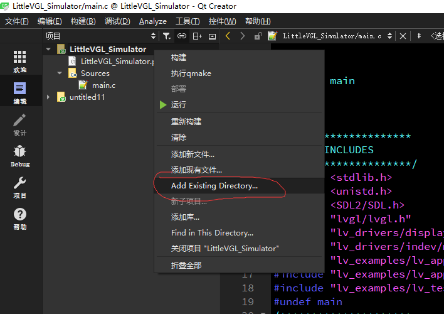
Task: Expand the untitled11 tree node
Action: click(48, 97)
